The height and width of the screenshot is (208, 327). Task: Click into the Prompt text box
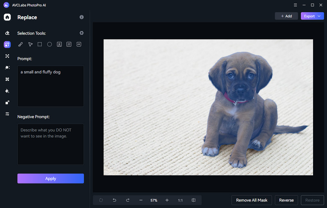pyautogui.click(x=51, y=86)
